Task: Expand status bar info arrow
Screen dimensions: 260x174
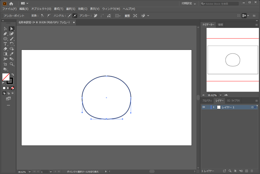Action: pyautogui.click(x=106, y=171)
